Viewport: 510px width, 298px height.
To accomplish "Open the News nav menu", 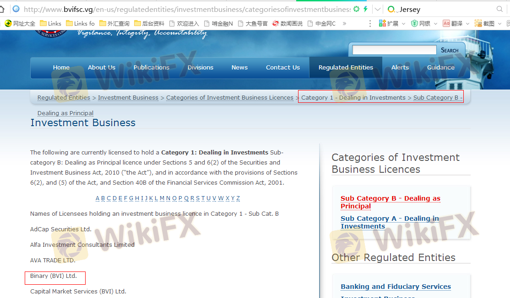I will click(240, 68).
